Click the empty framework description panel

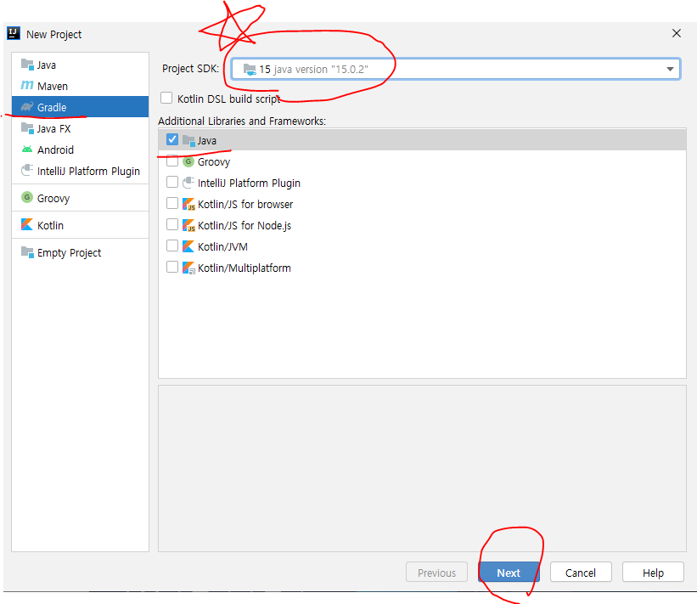(x=422, y=469)
